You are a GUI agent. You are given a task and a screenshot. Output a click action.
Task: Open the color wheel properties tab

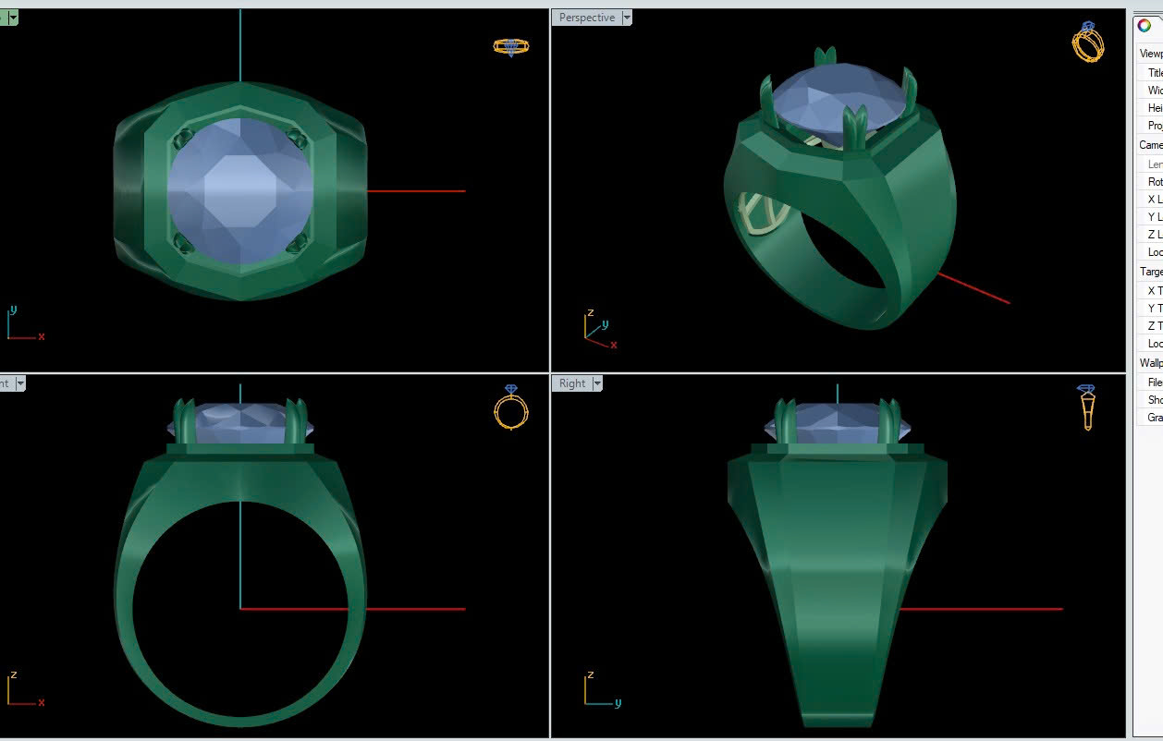(1145, 26)
